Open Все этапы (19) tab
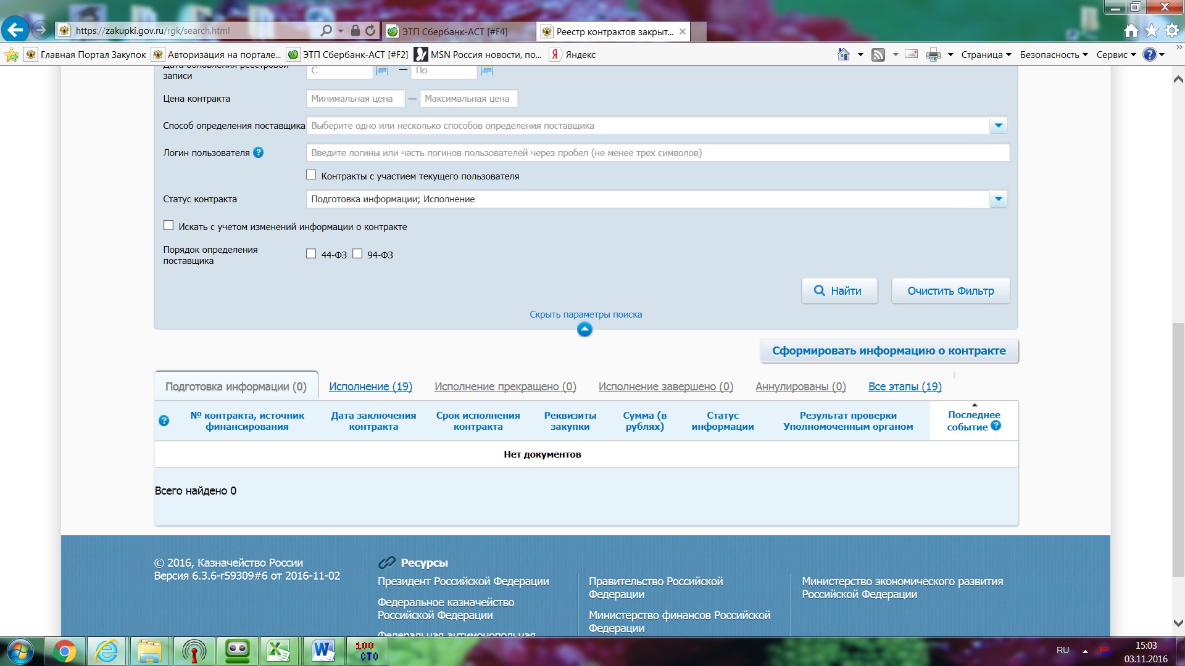1185x666 pixels. point(904,387)
